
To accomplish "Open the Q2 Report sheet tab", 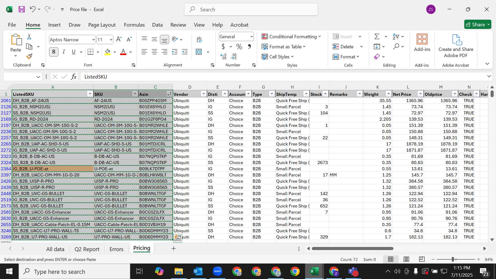I will 87,249.
